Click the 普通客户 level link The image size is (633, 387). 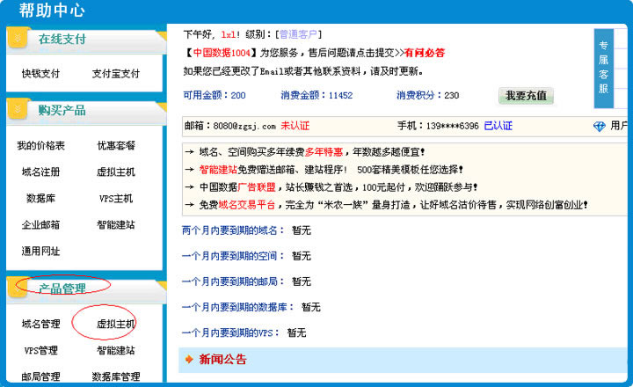tap(301, 34)
